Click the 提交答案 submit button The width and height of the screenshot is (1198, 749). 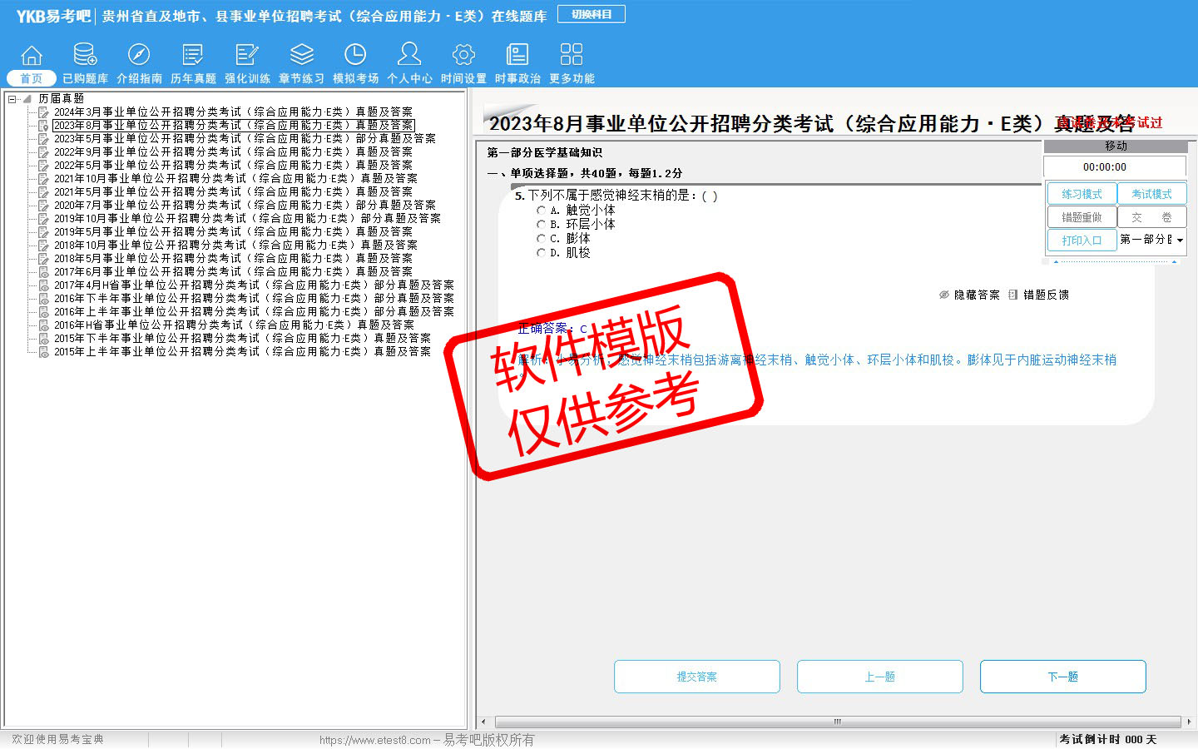coord(696,677)
